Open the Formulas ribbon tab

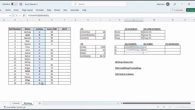click(40, 10)
